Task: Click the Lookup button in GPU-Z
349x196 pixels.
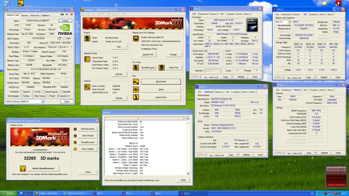Action: click(65, 20)
